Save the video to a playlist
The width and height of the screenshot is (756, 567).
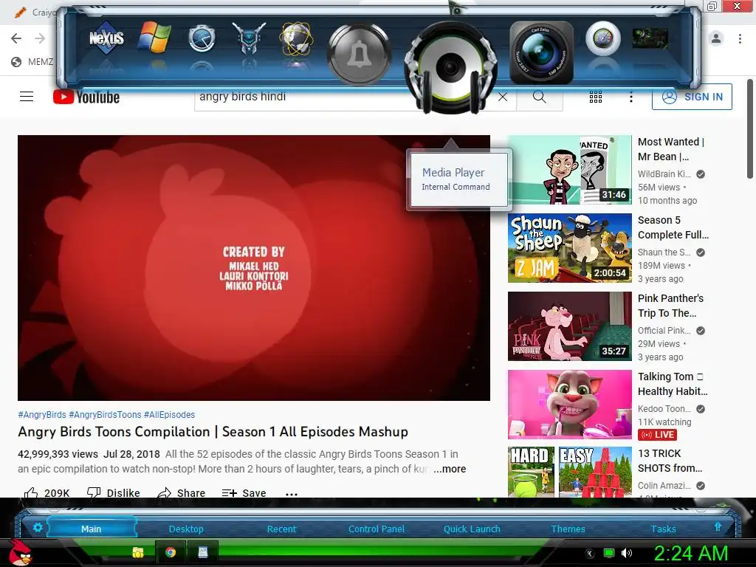click(244, 492)
